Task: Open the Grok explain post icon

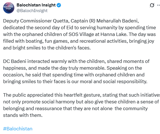Action: tap(152, 5)
